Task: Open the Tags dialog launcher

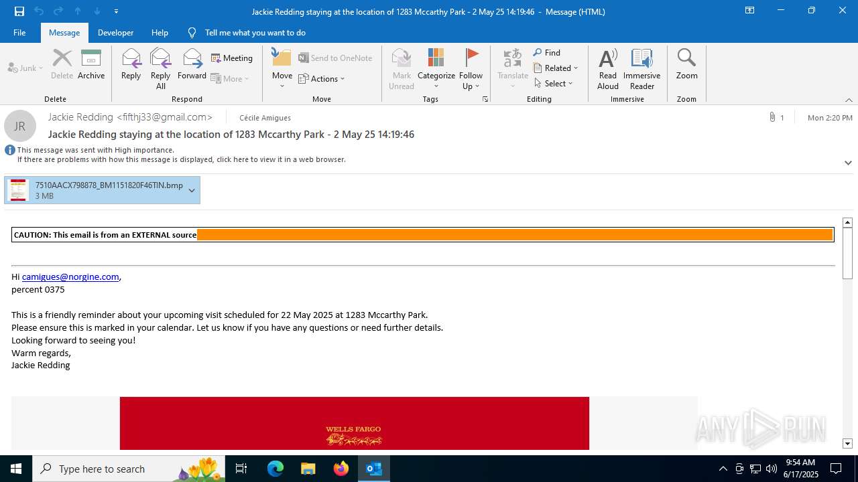Action: point(485,99)
